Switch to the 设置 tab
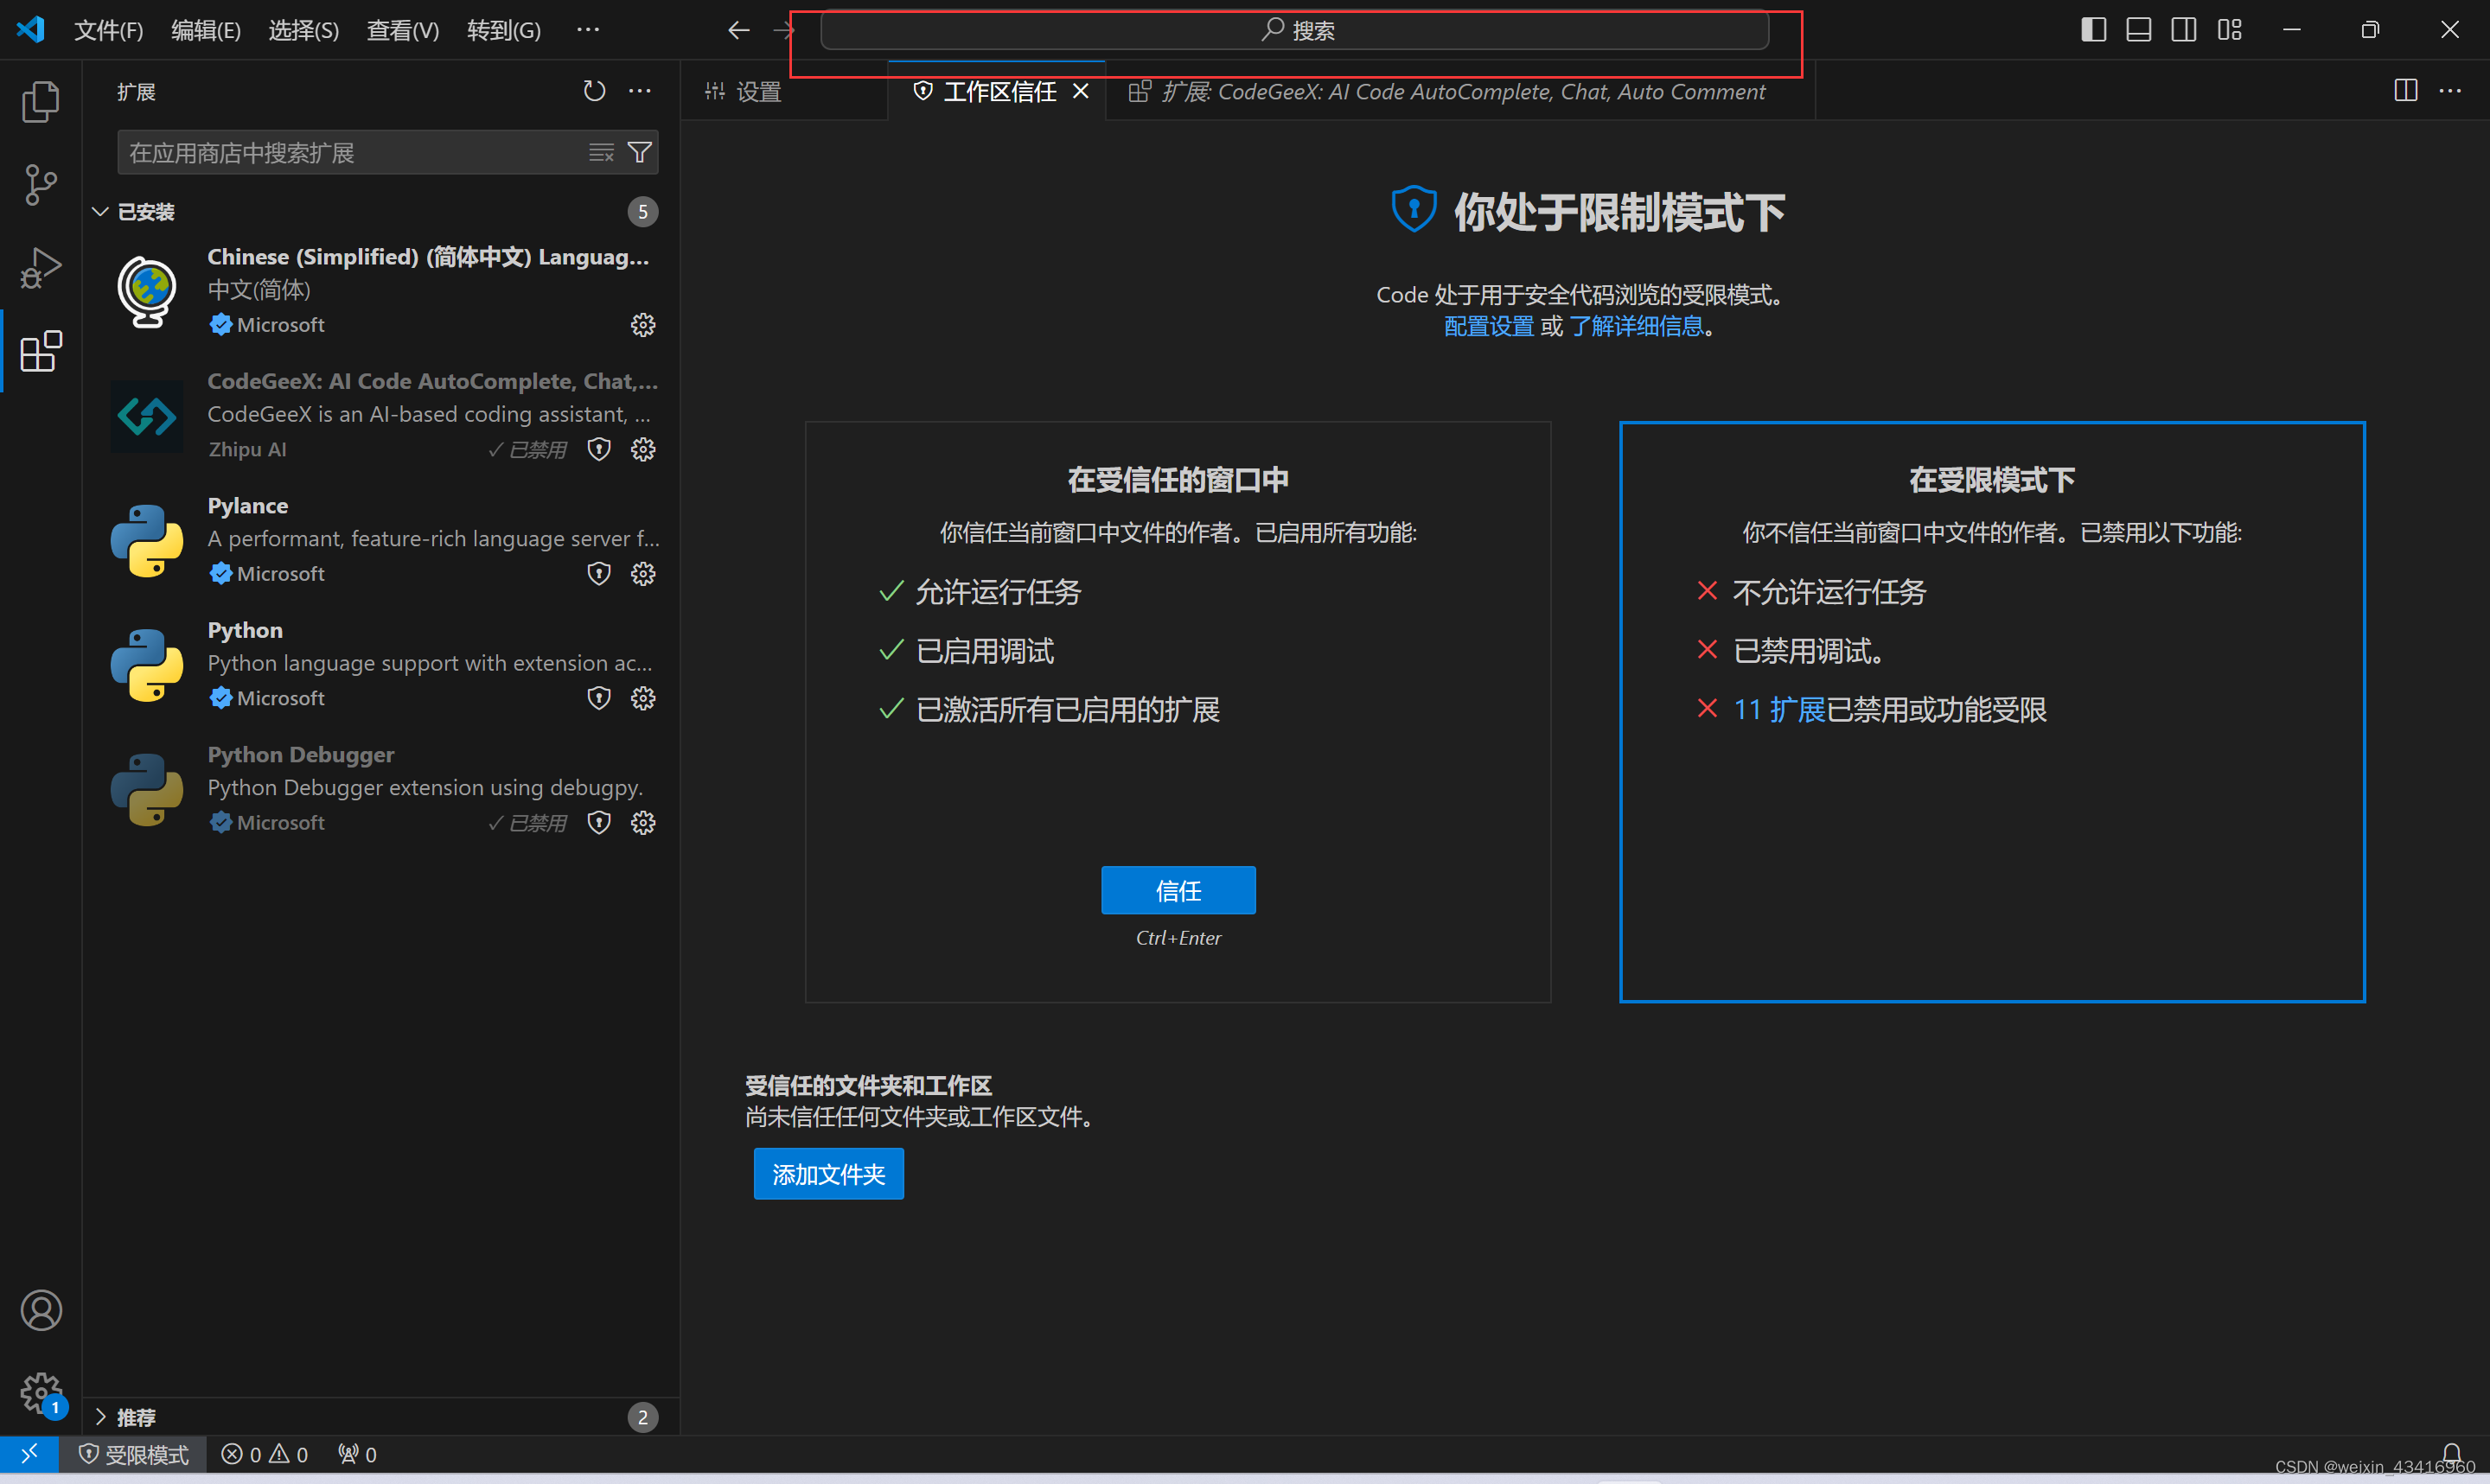 [x=784, y=91]
